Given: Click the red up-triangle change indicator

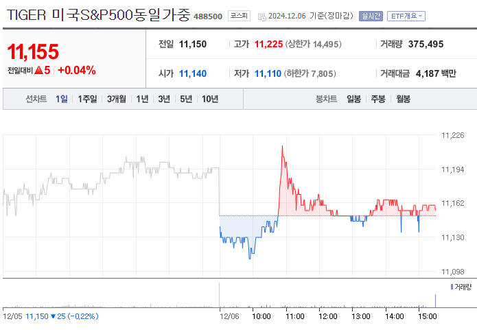Looking at the screenshot, I should tap(38, 70).
